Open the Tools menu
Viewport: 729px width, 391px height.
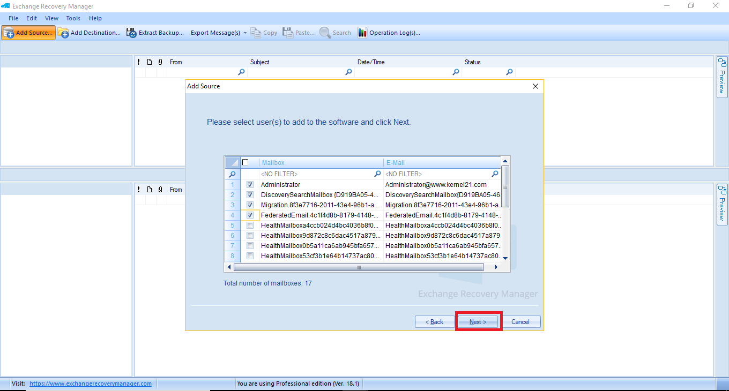(x=73, y=18)
